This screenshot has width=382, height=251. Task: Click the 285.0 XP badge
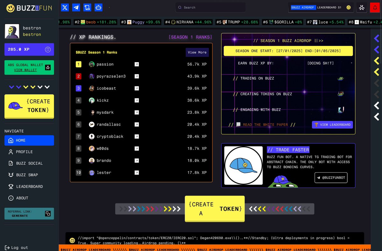click(x=29, y=49)
